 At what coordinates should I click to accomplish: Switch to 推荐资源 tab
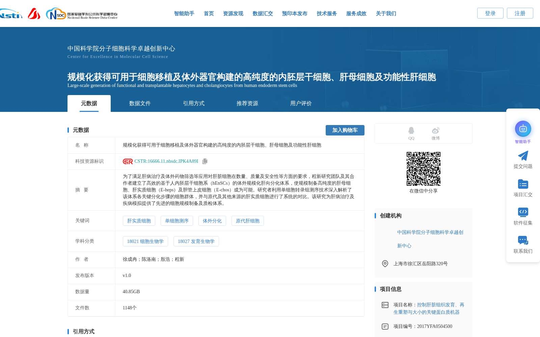point(247,103)
